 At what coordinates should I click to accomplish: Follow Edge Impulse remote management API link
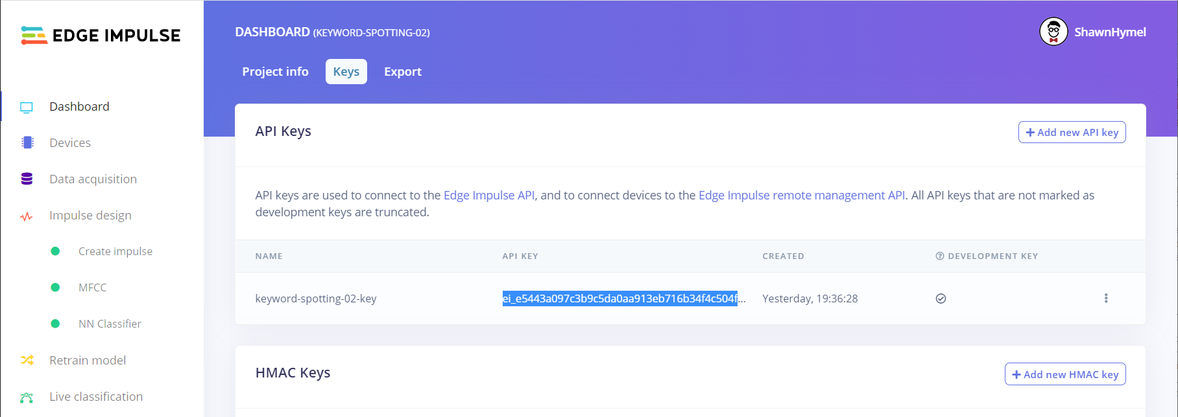(802, 195)
